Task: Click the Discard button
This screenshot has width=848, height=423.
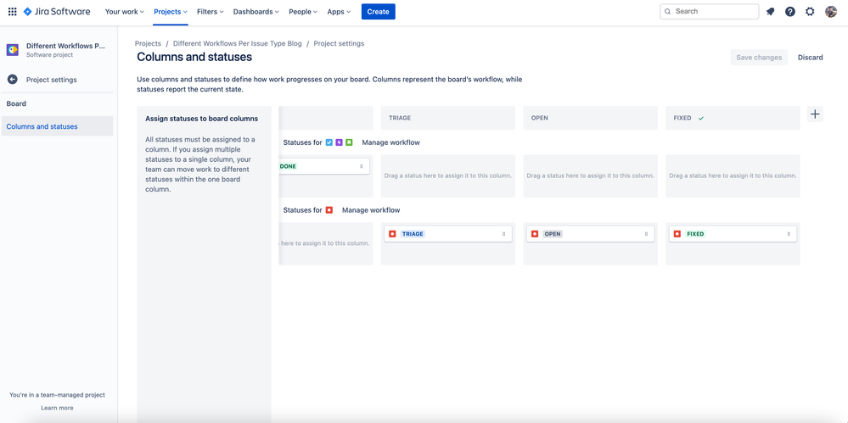Action: pos(810,58)
